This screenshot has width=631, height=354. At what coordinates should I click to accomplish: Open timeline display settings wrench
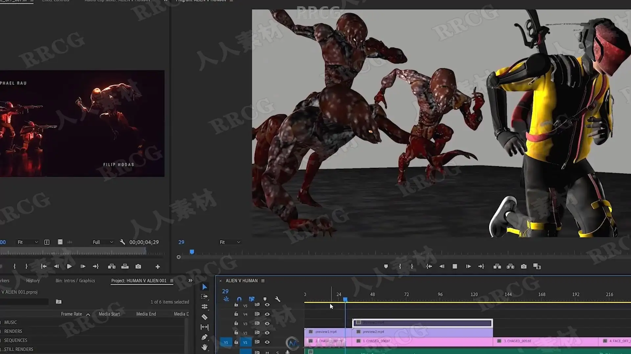[278, 299]
